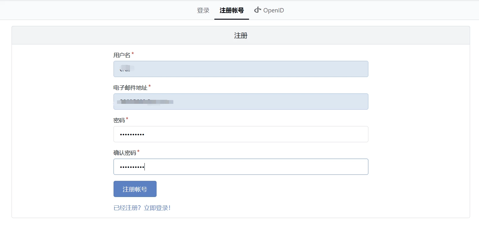Select the 注册帐号 tab
This screenshot has width=479, height=227.
coord(231,10)
